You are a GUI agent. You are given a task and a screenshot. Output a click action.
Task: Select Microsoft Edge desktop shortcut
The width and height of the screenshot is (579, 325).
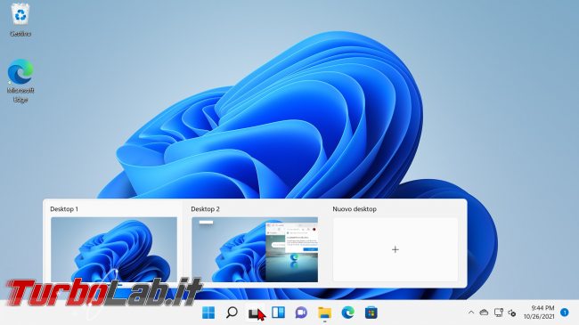pos(20,81)
